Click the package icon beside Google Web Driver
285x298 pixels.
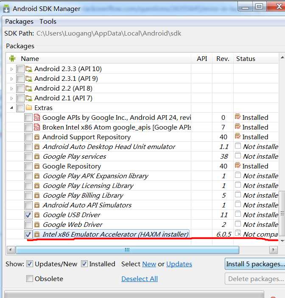click(x=37, y=225)
